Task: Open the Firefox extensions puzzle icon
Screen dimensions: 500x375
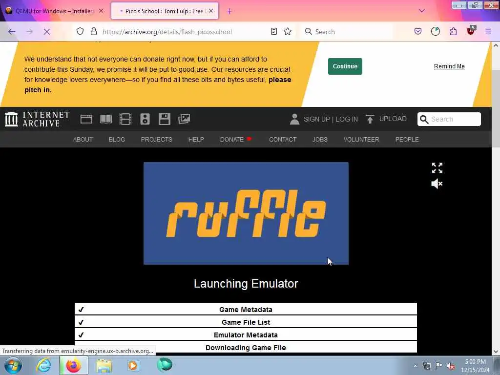Action: point(453,31)
